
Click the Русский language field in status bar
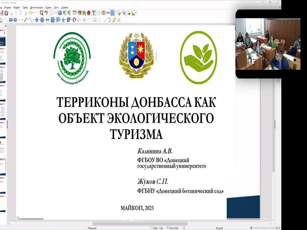[219, 228]
